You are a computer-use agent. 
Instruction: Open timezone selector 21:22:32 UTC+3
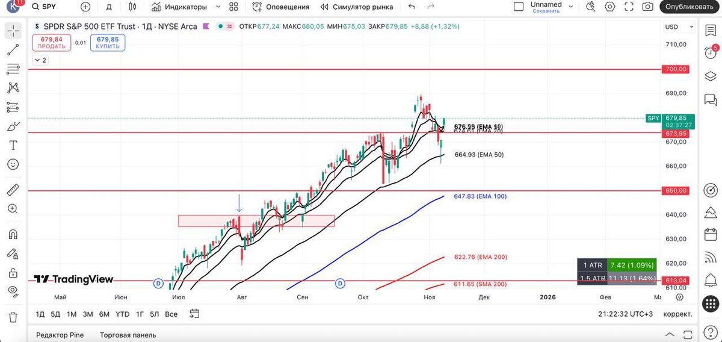pos(625,314)
